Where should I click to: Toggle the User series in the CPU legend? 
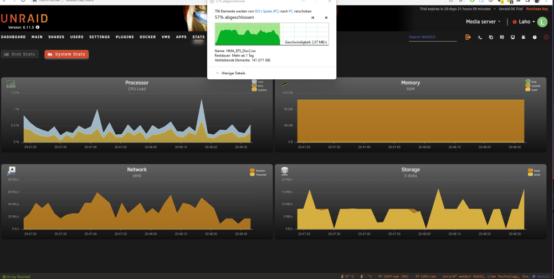pyautogui.click(x=258, y=82)
